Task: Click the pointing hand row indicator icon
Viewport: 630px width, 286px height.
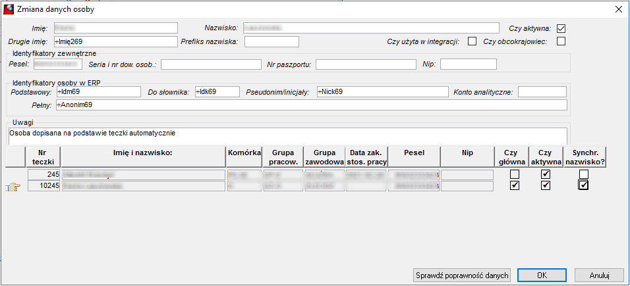Action: [13, 187]
